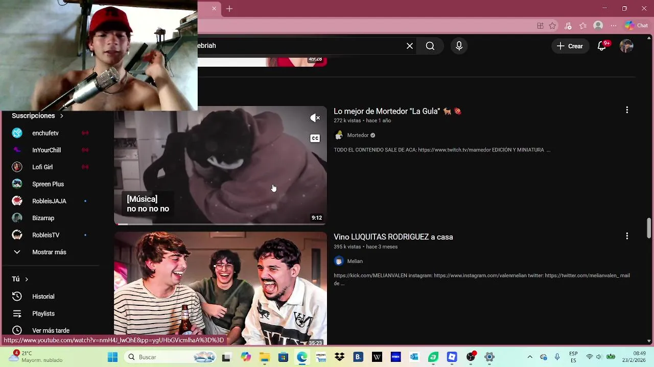
Task: Open the Crear menu
Action: pos(570,46)
